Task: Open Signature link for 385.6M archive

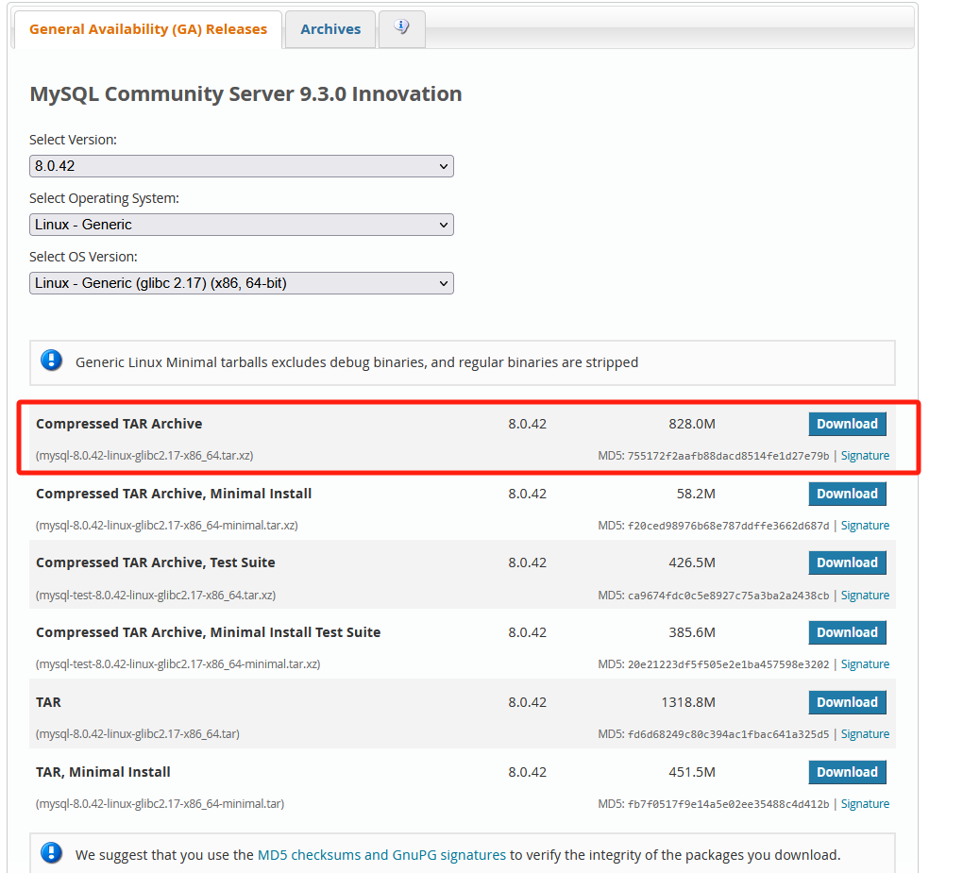Action: 865,664
